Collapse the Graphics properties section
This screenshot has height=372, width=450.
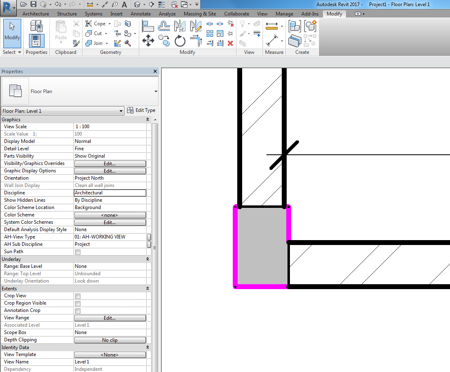[147, 120]
